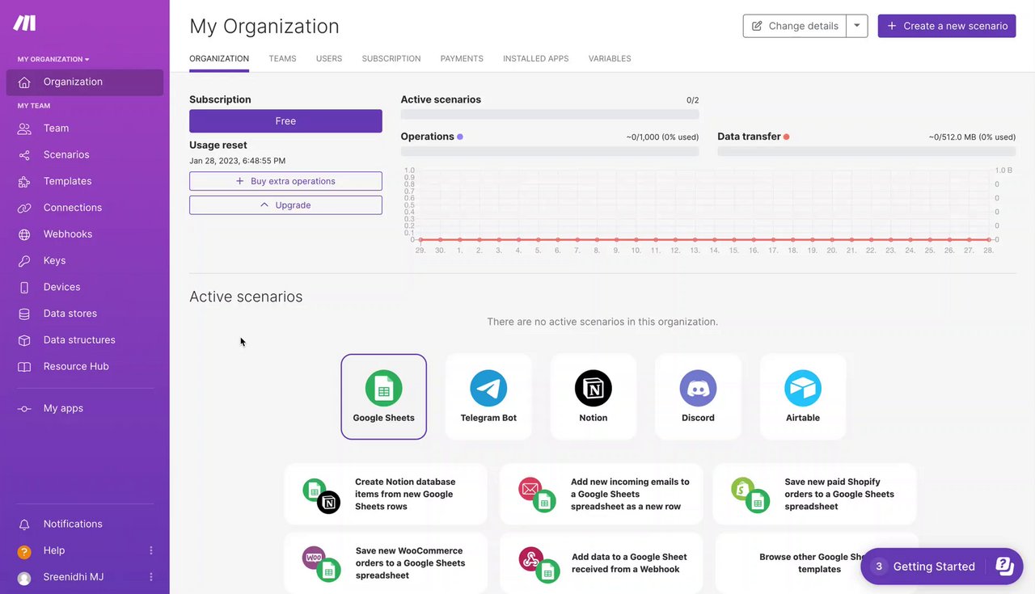The height and width of the screenshot is (594, 1035).
Task: Open the Getting Started widget
Action: coord(942,567)
